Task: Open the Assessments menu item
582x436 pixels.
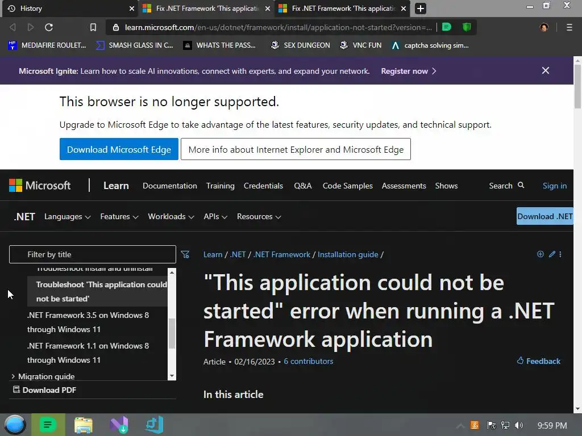Action: pos(404,186)
